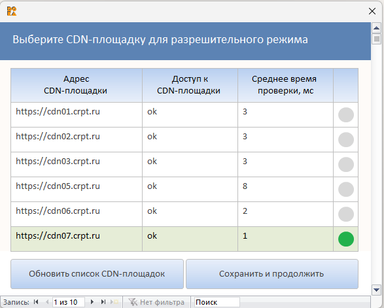Click https://cdn07.crpt.ru address cell
The image size is (384, 308).
pyautogui.click(x=77, y=239)
